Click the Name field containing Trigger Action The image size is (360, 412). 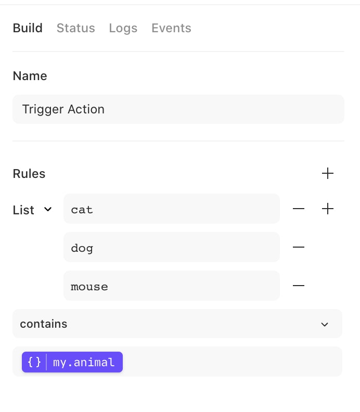click(178, 109)
